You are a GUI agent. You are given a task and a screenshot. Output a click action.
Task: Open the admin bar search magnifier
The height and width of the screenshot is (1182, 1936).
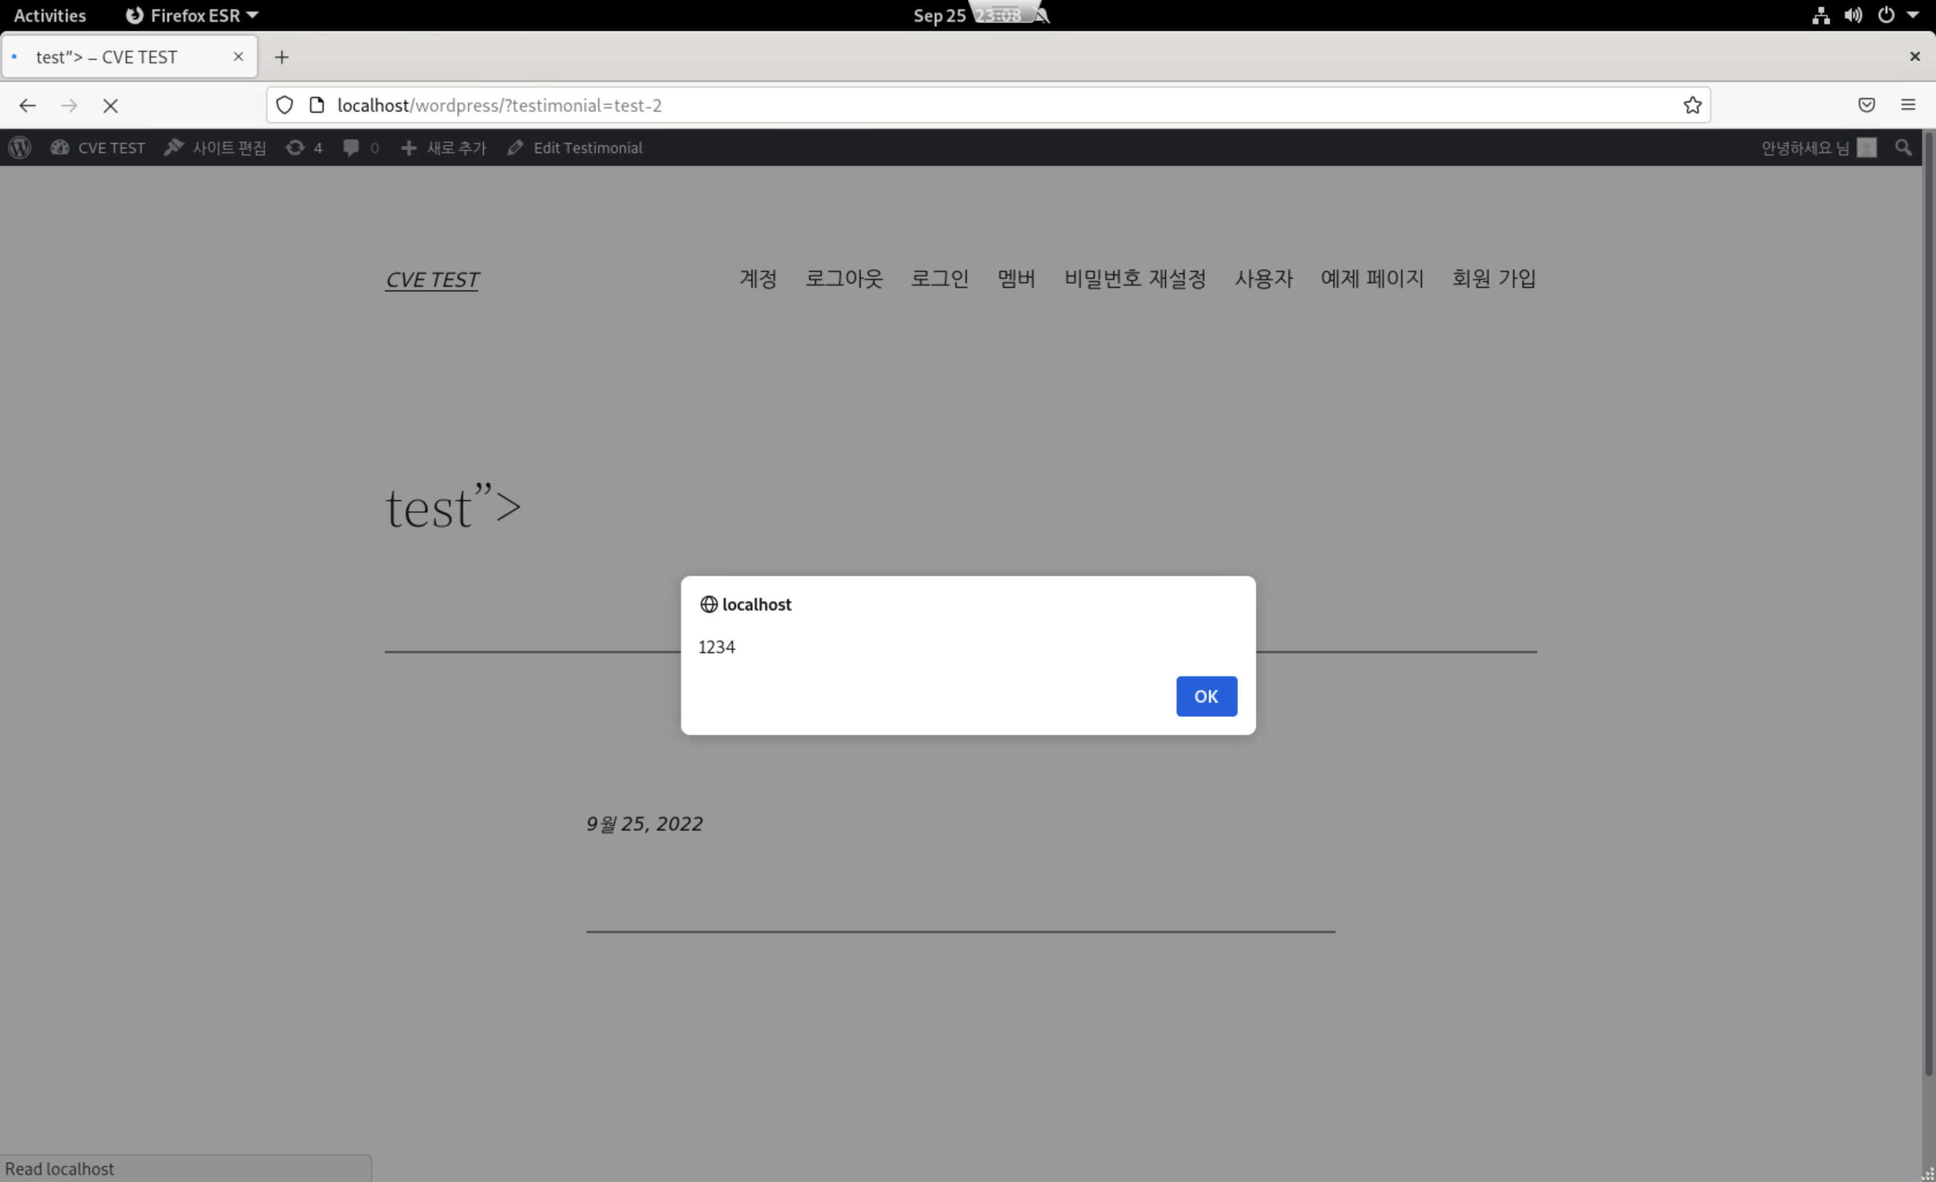[x=1904, y=147]
